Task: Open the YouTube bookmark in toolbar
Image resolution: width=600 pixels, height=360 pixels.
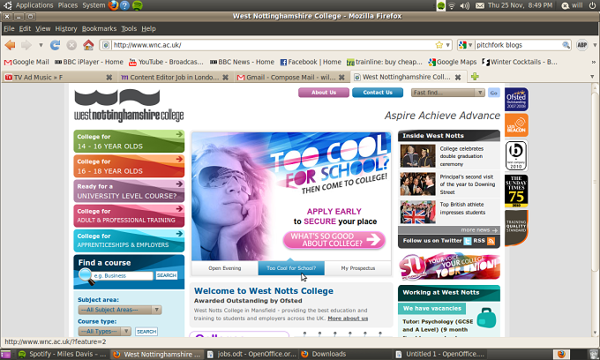Action: (x=166, y=62)
